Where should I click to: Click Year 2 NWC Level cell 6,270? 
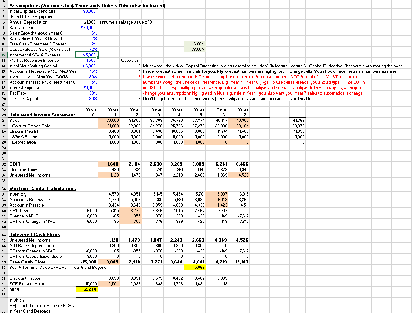130,211
